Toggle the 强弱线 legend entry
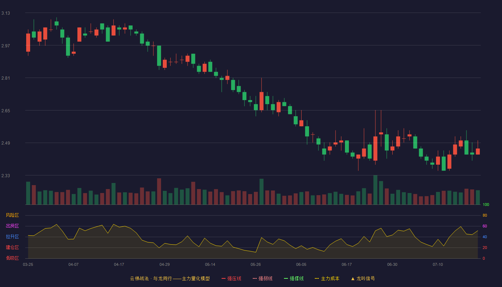This screenshot has width=502, height=287. [x=262, y=278]
